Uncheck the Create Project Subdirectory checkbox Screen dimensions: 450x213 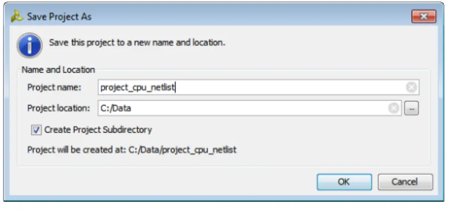(x=36, y=130)
